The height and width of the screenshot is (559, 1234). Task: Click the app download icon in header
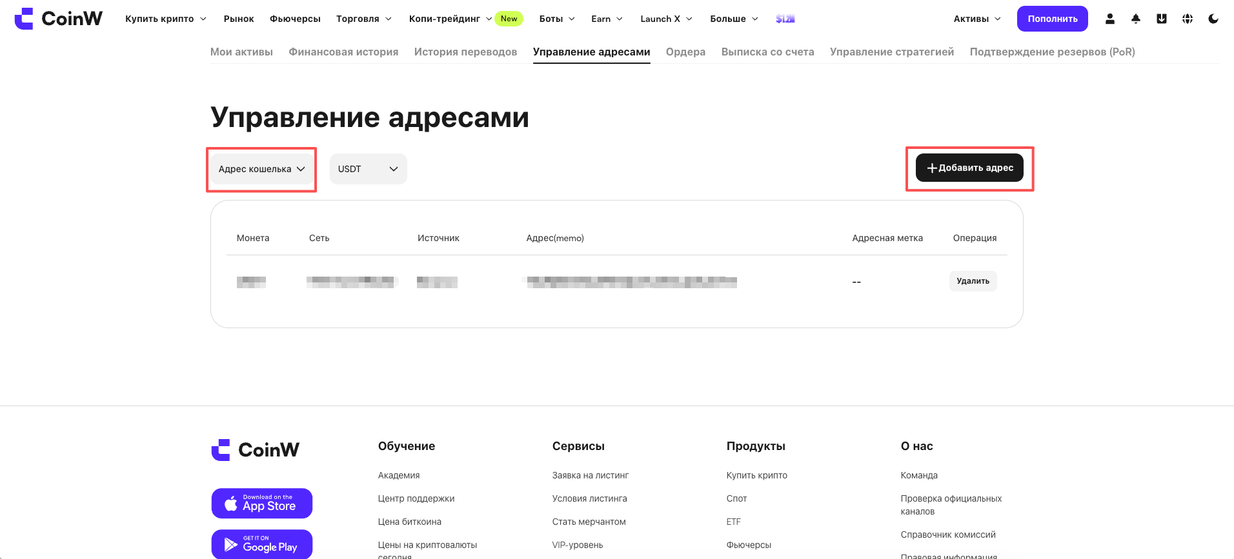click(x=1162, y=19)
